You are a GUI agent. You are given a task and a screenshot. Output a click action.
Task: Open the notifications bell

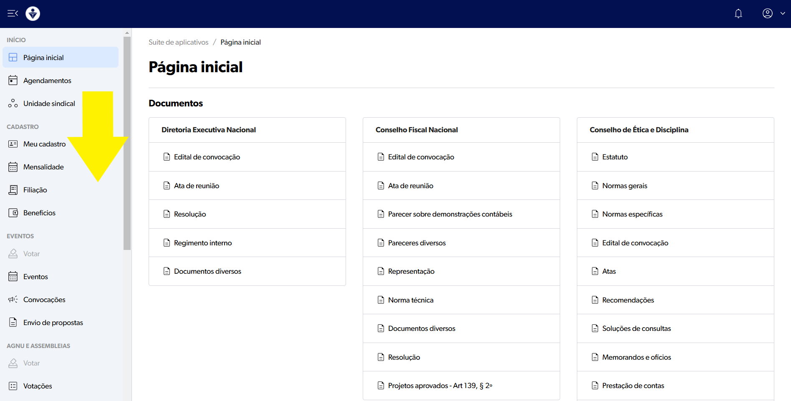pos(738,13)
